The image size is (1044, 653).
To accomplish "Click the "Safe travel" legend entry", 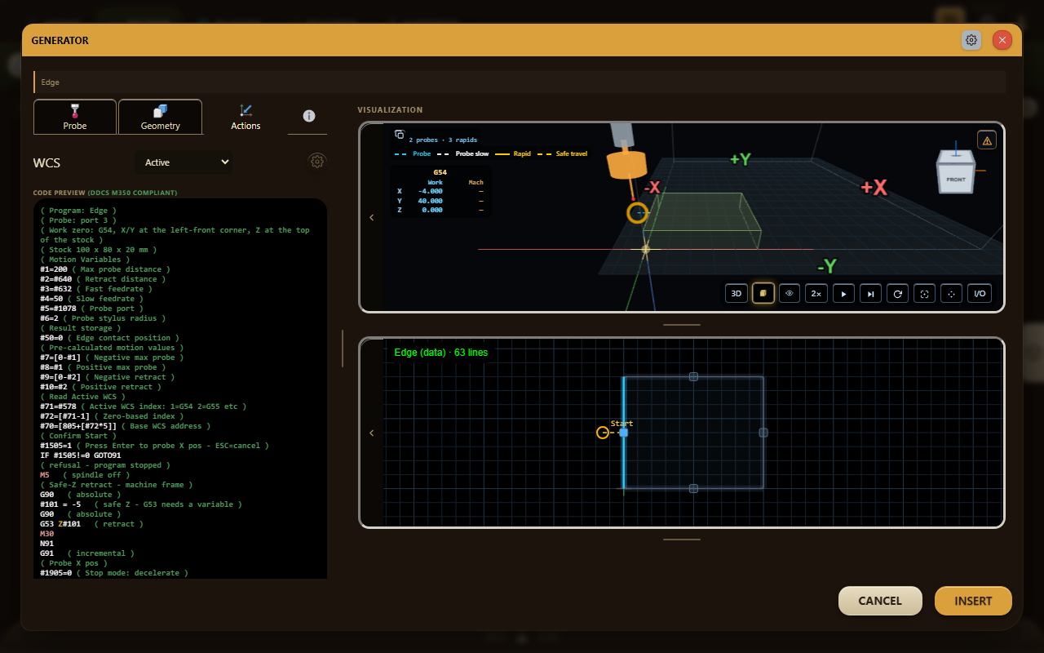I will (561, 153).
